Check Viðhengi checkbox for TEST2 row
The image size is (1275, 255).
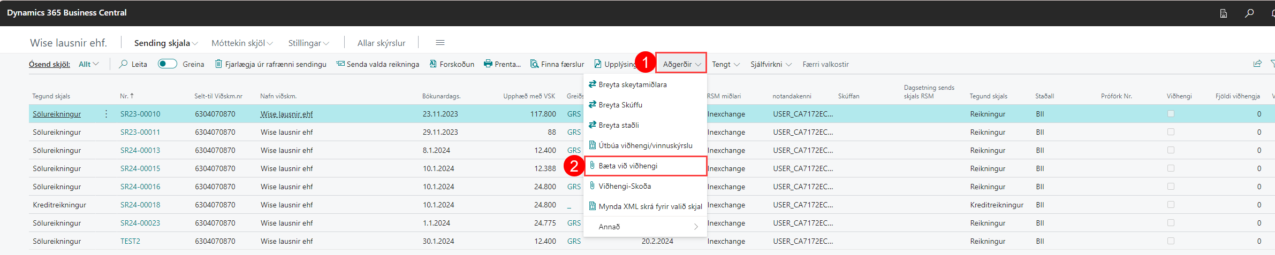click(1171, 241)
